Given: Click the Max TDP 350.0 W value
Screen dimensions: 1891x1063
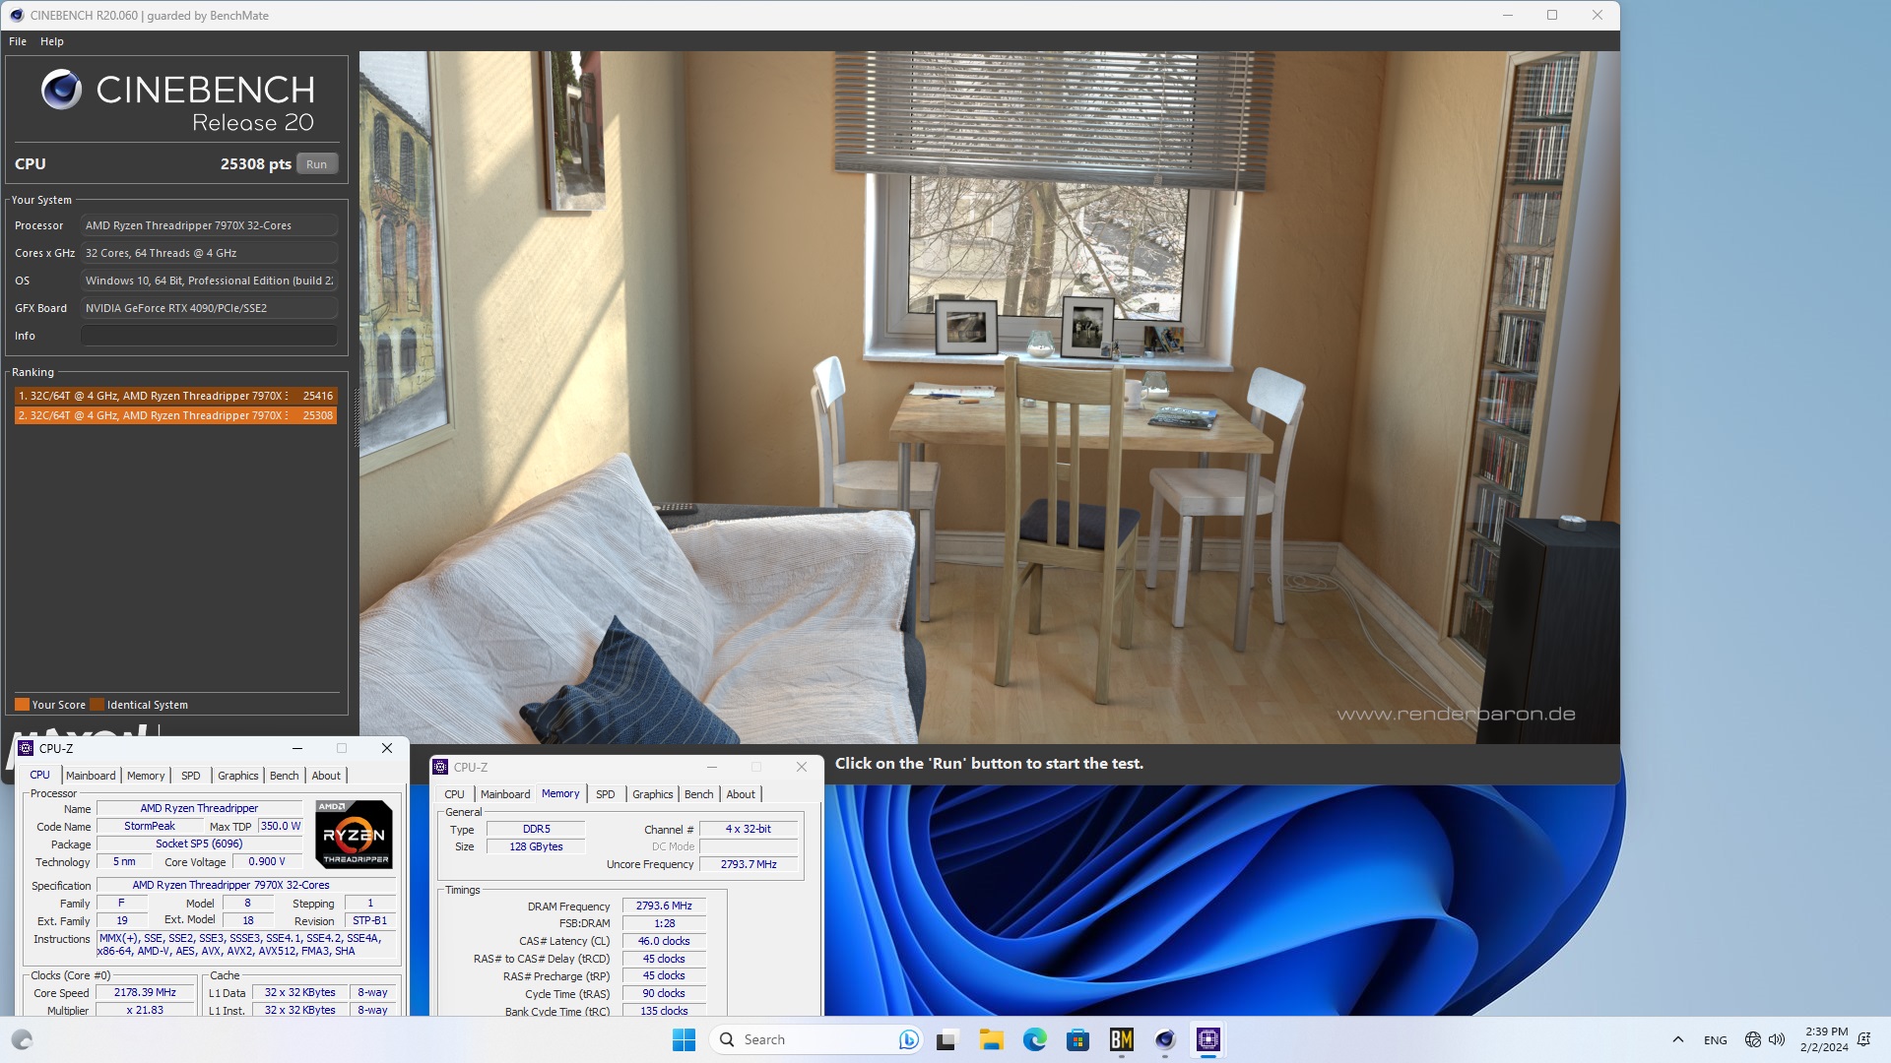Looking at the screenshot, I should coord(281,826).
